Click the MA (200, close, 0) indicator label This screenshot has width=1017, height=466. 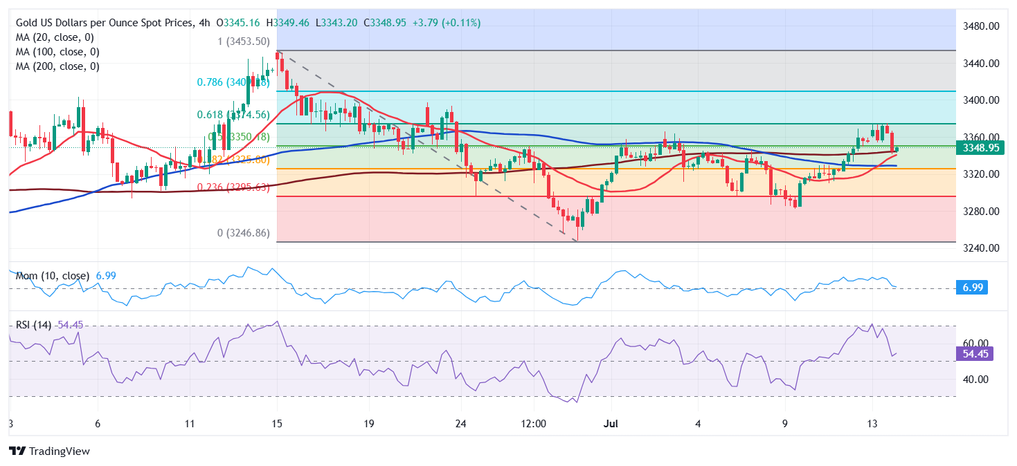pyautogui.click(x=57, y=66)
